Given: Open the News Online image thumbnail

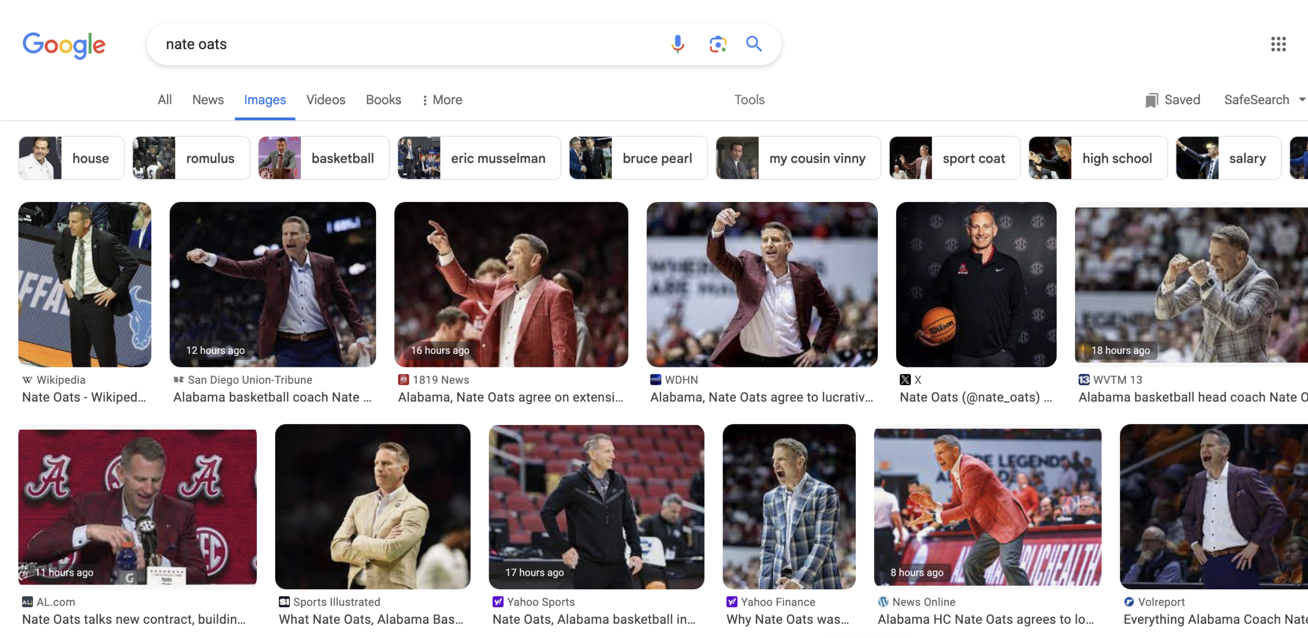Looking at the screenshot, I should click(988, 506).
